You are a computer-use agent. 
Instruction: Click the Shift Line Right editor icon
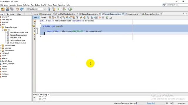tap(95, 17)
